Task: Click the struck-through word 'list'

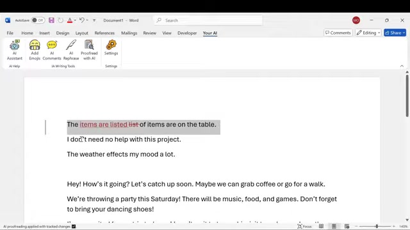Action: (x=133, y=125)
